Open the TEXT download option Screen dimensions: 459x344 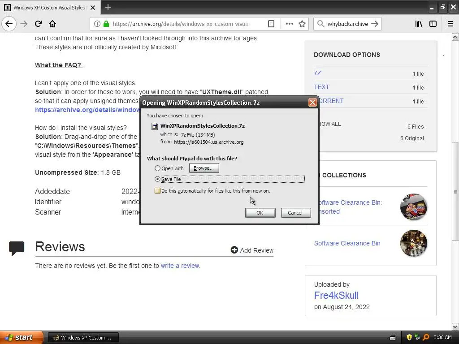point(321,87)
